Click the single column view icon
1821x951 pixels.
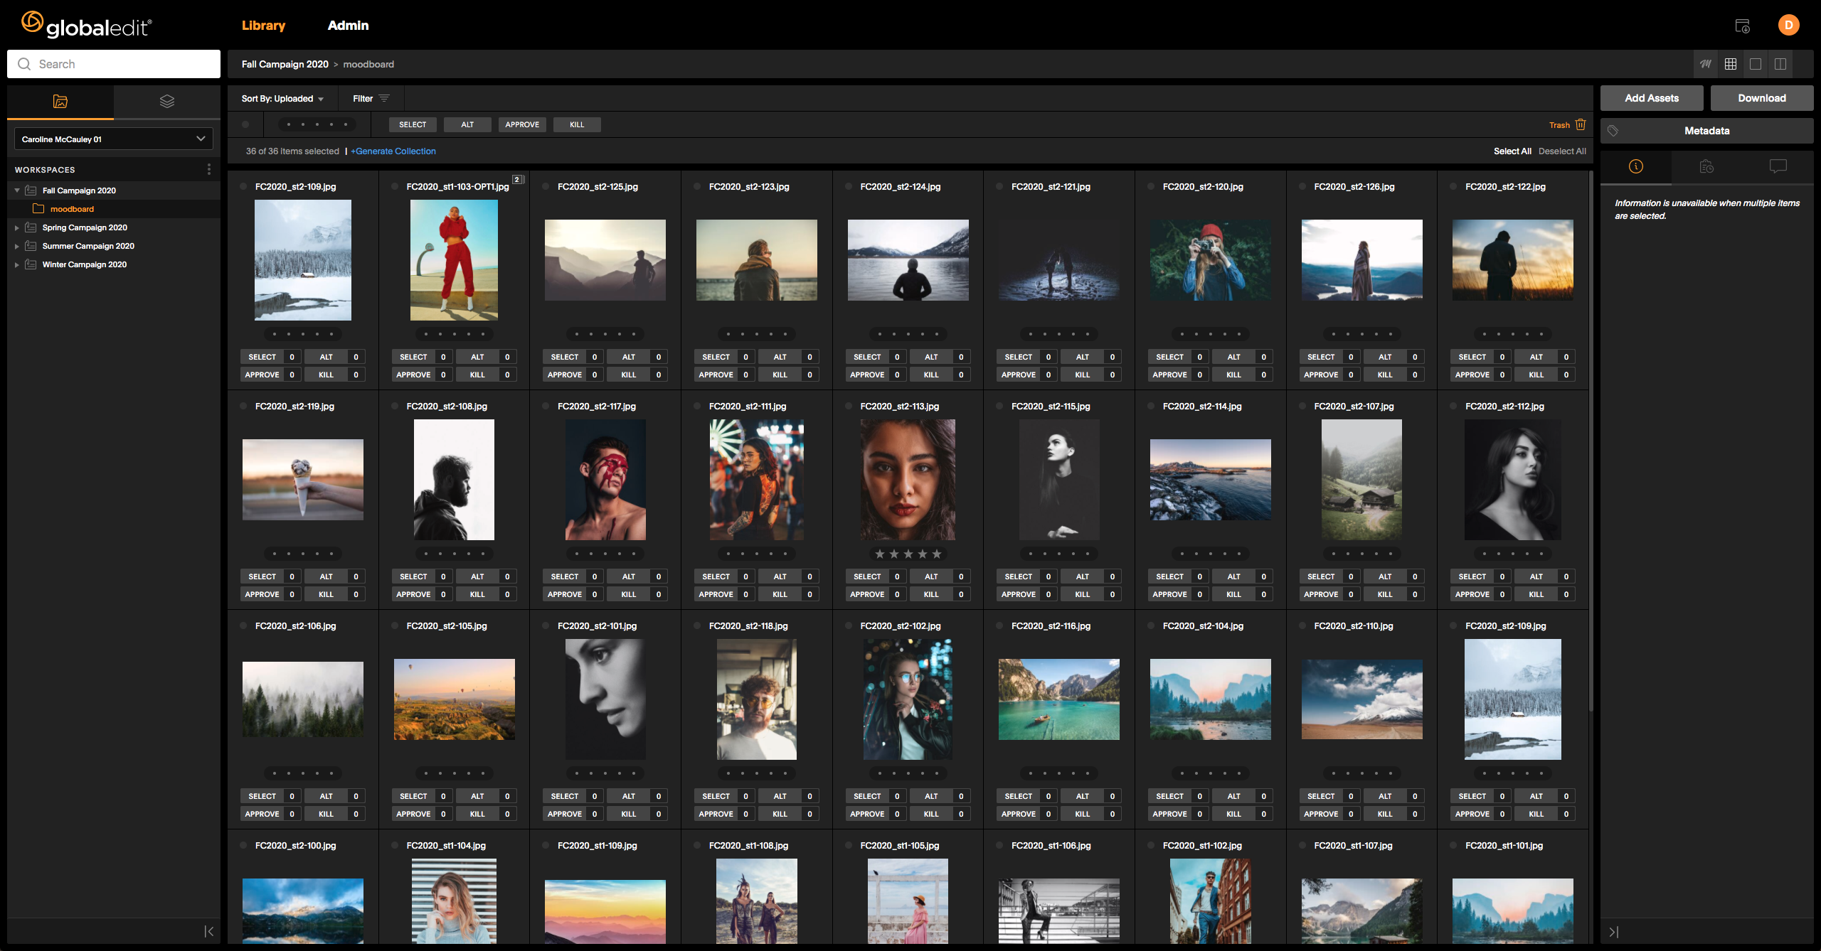point(1756,64)
